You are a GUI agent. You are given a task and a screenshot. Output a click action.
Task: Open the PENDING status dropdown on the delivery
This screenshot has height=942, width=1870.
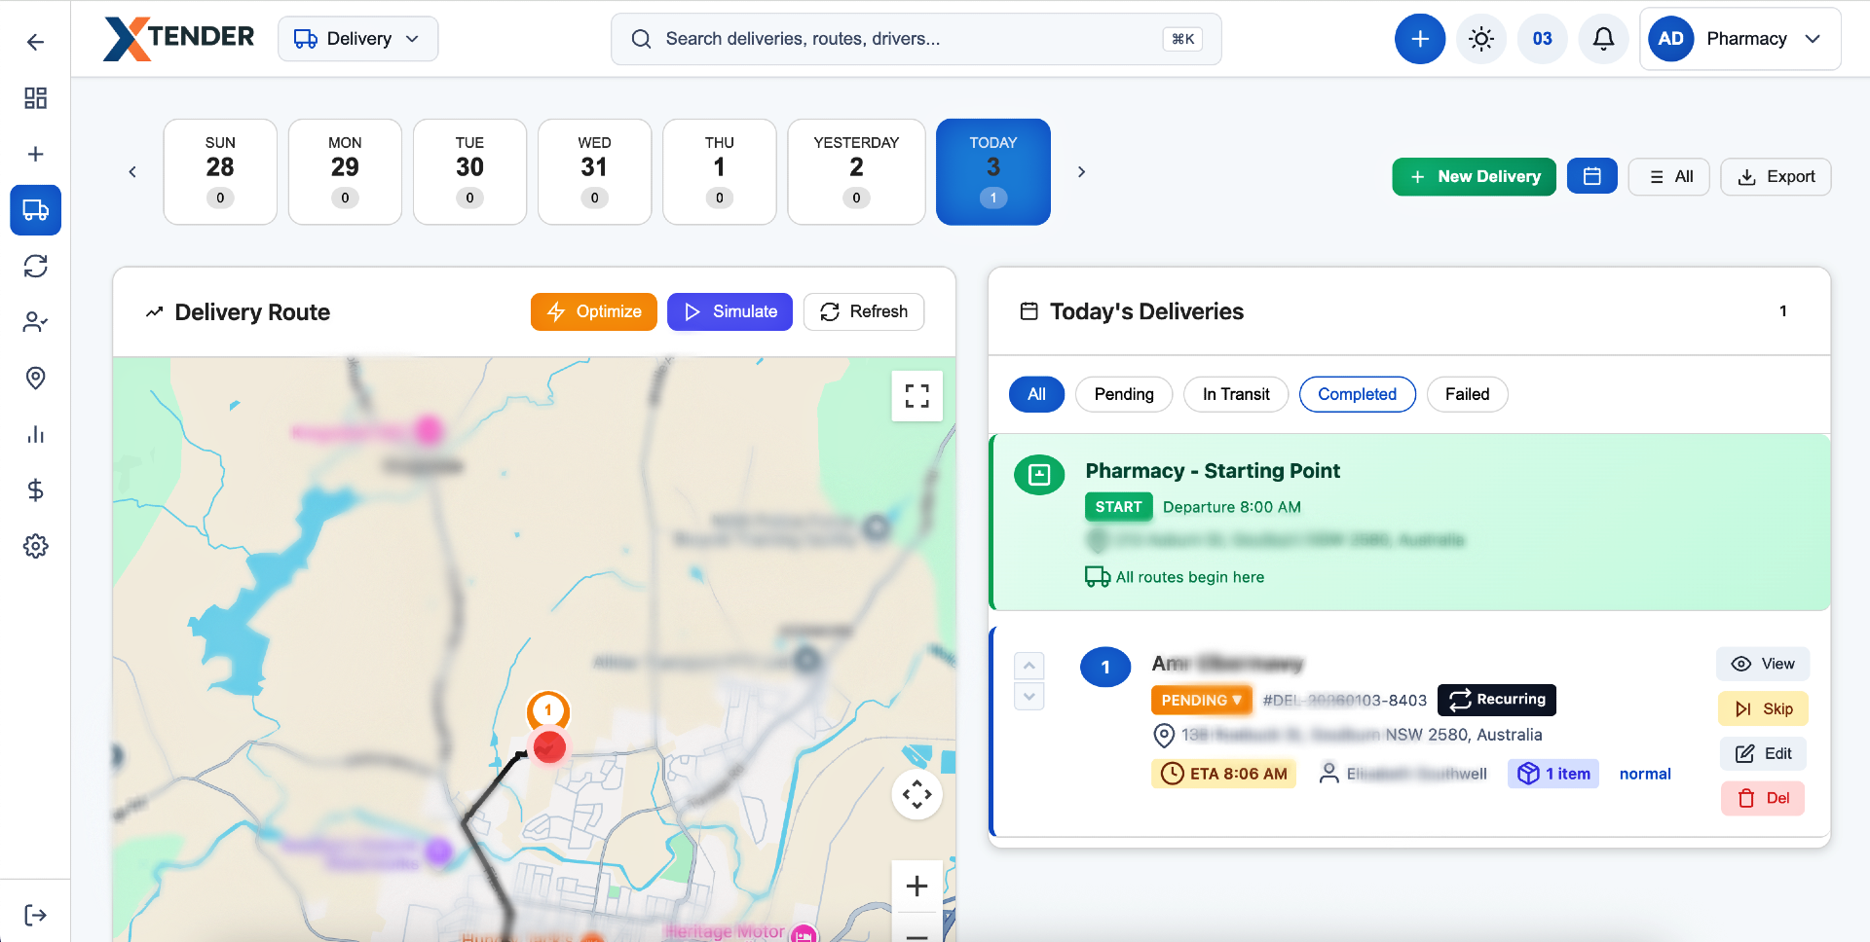1201,700
